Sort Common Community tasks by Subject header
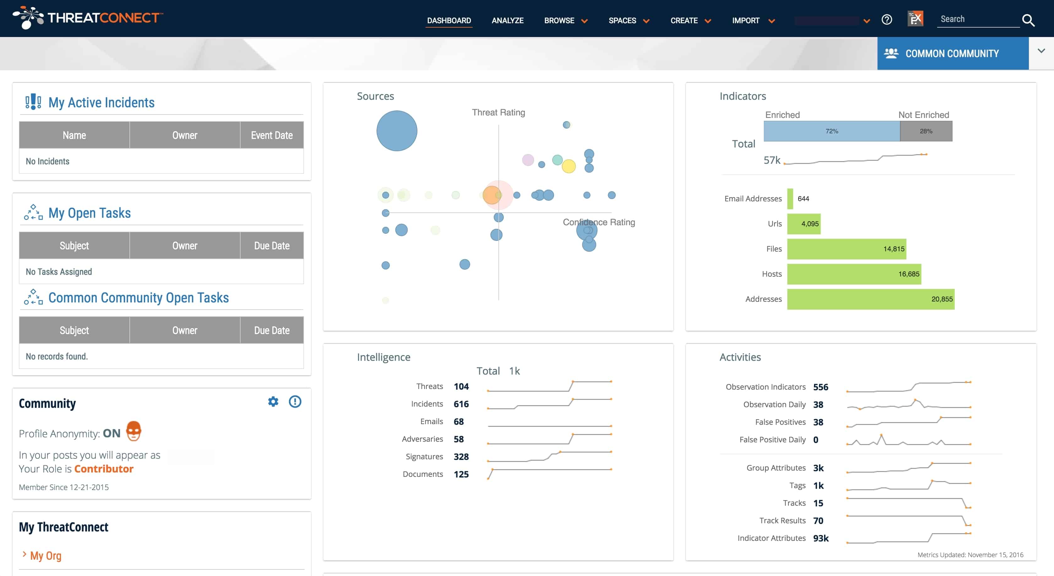 tap(74, 330)
